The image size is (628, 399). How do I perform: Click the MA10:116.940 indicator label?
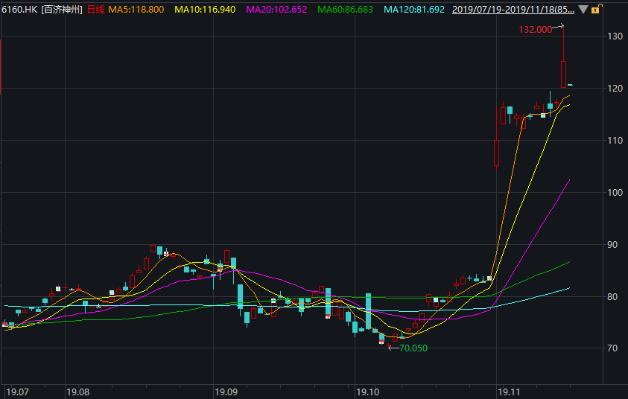click(205, 10)
